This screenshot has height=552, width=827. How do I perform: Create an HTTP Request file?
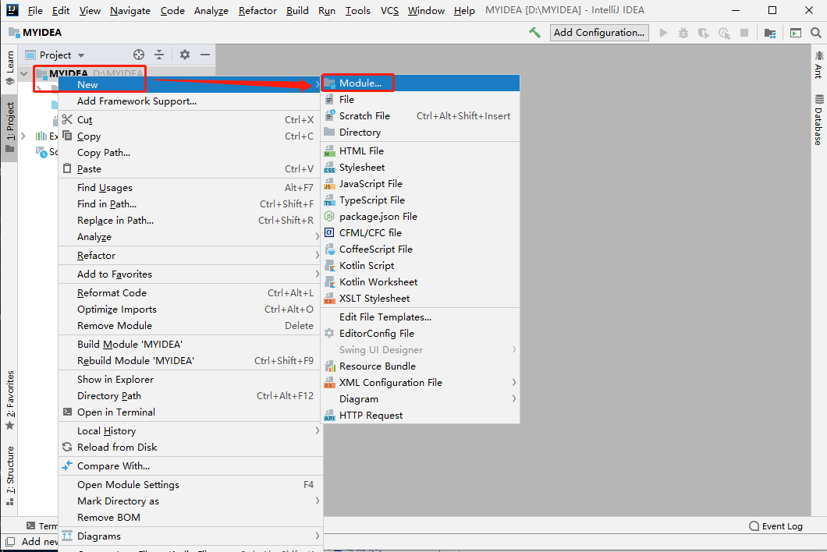pyautogui.click(x=421, y=415)
